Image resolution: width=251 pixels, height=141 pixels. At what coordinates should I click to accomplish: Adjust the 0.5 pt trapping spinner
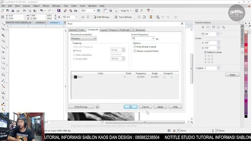123,50
